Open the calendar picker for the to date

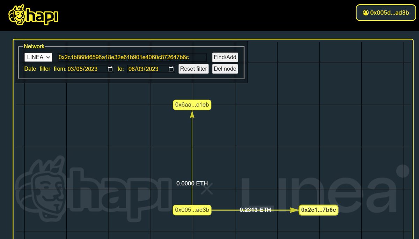tap(171, 69)
